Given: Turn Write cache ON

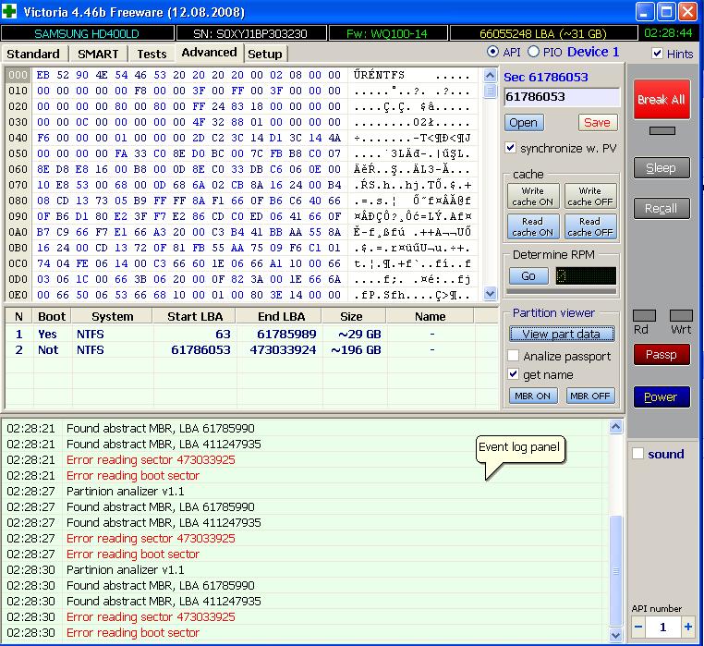Looking at the screenshot, I should pos(533,196).
